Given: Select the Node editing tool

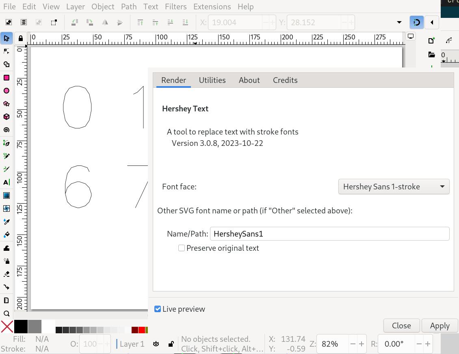Looking at the screenshot, I should click(6, 52).
